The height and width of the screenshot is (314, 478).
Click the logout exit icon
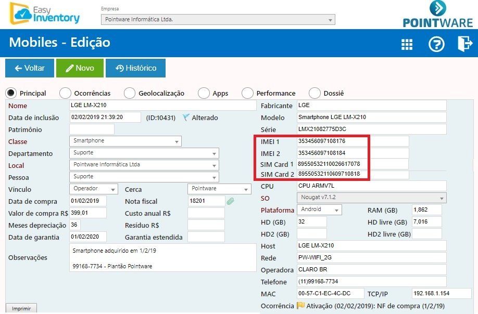tap(464, 44)
